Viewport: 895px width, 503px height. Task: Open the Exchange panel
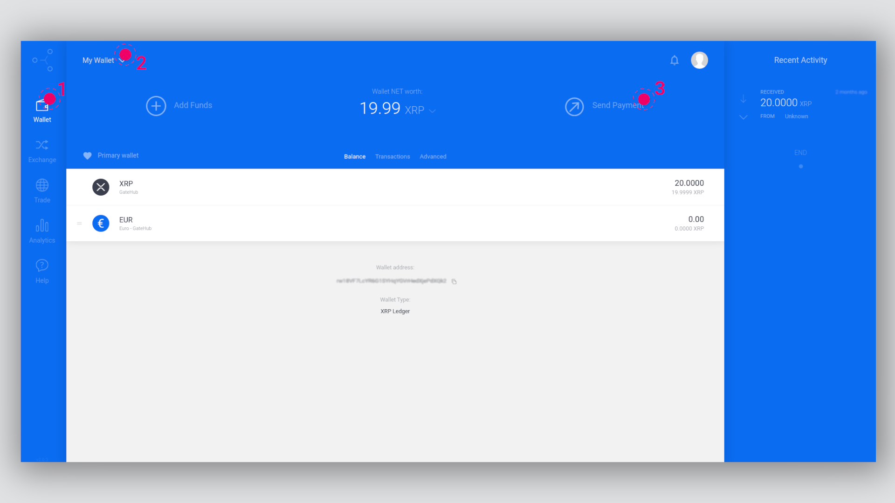click(42, 150)
